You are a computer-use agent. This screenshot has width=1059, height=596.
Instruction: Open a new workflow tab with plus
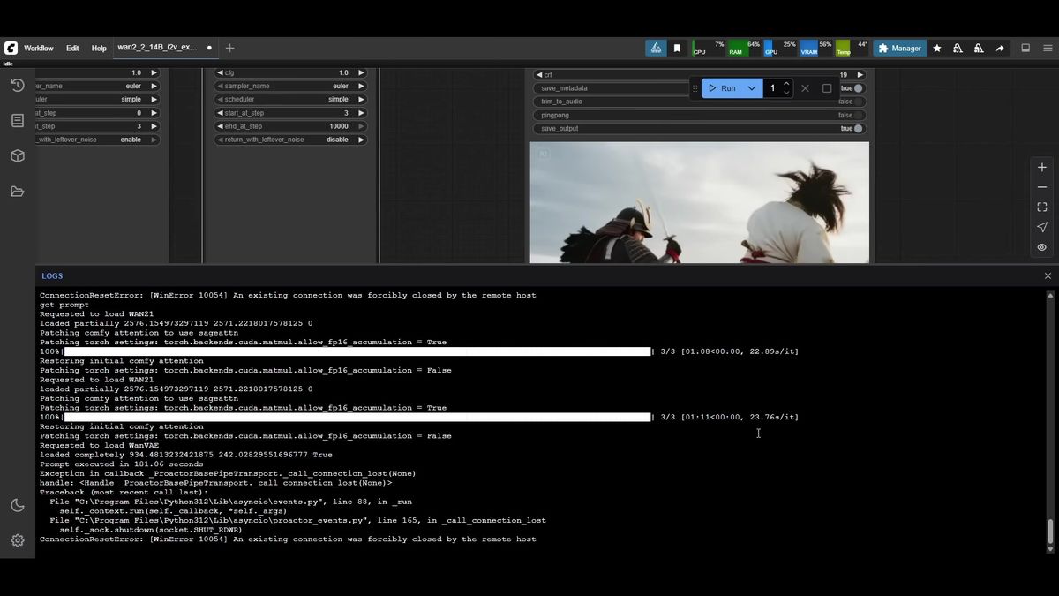click(229, 48)
